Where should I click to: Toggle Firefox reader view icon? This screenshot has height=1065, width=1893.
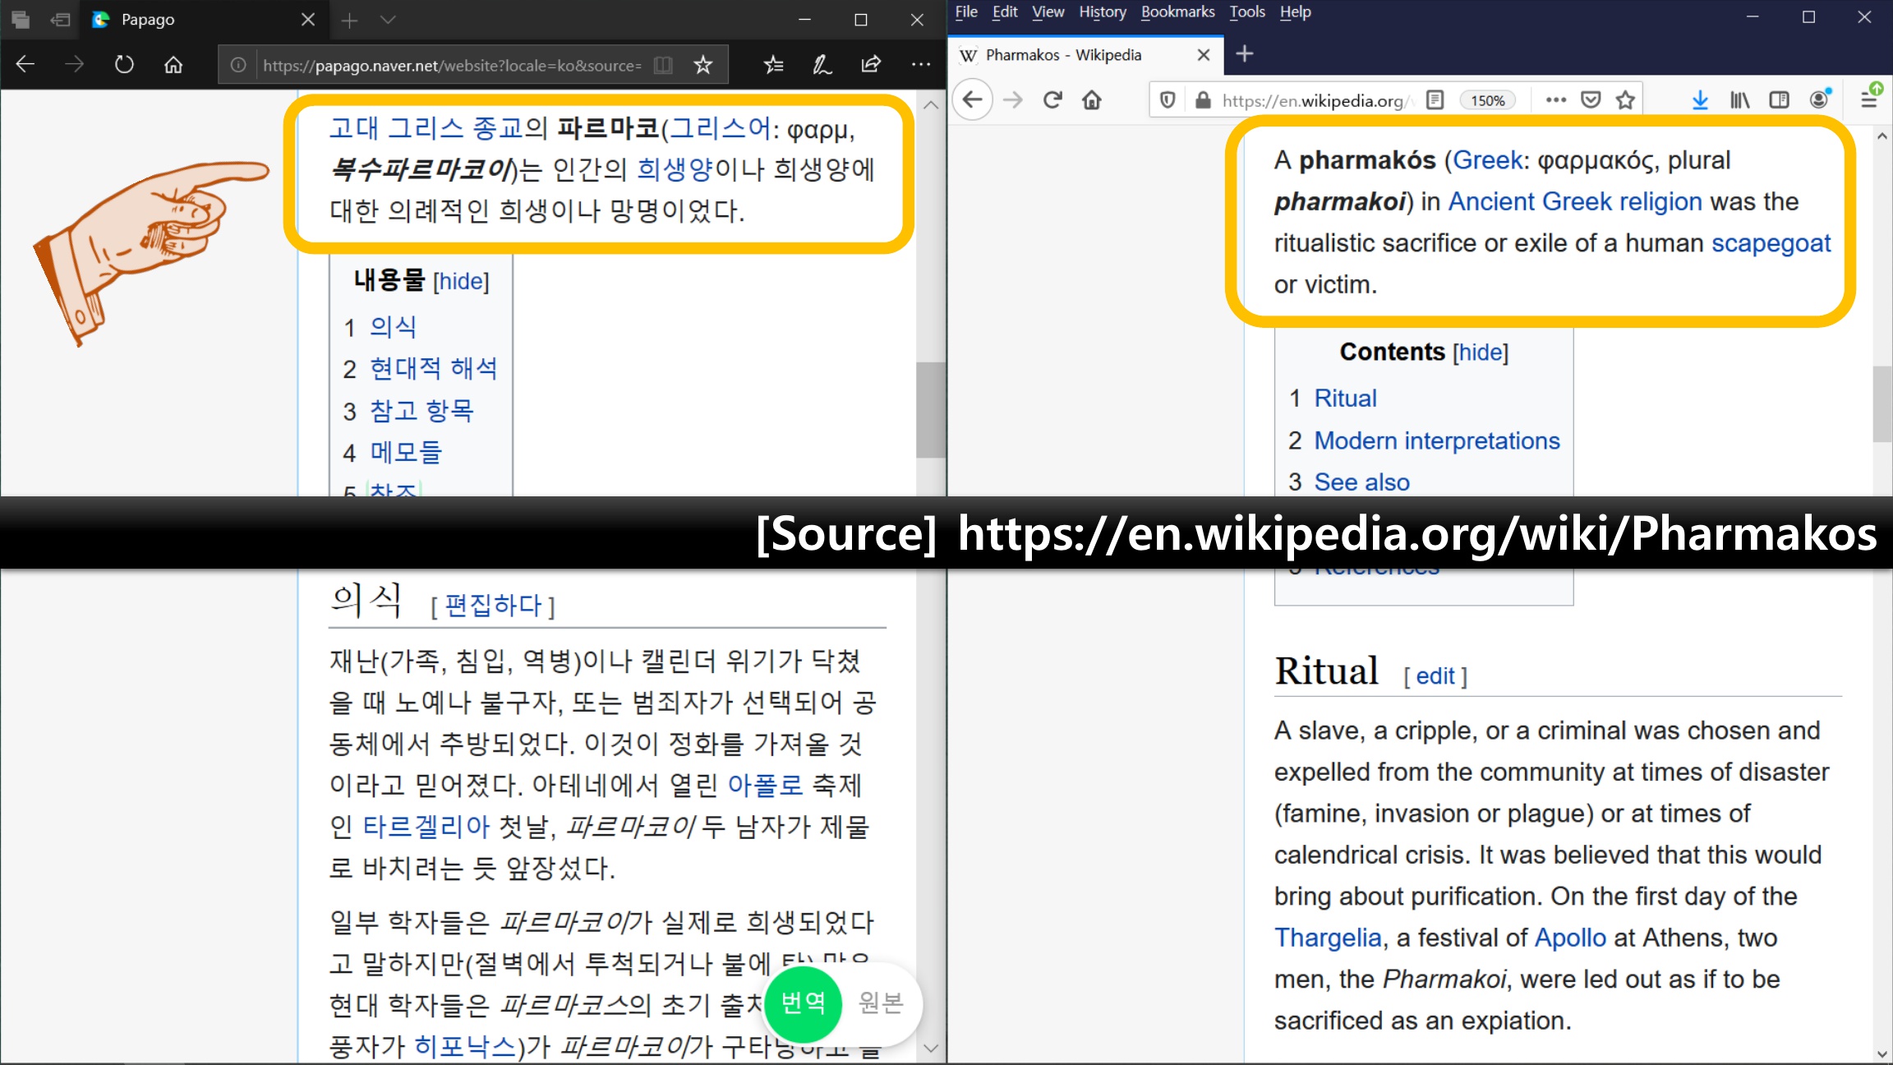(x=1435, y=100)
